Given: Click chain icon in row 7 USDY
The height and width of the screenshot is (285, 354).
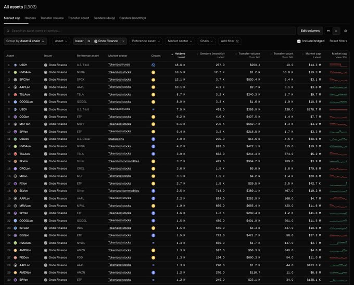Looking at the screenshot, I should click(x=153, y=109).
